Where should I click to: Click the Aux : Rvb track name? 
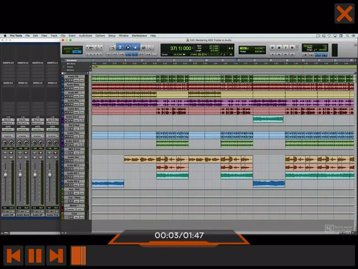click(74, 189)
